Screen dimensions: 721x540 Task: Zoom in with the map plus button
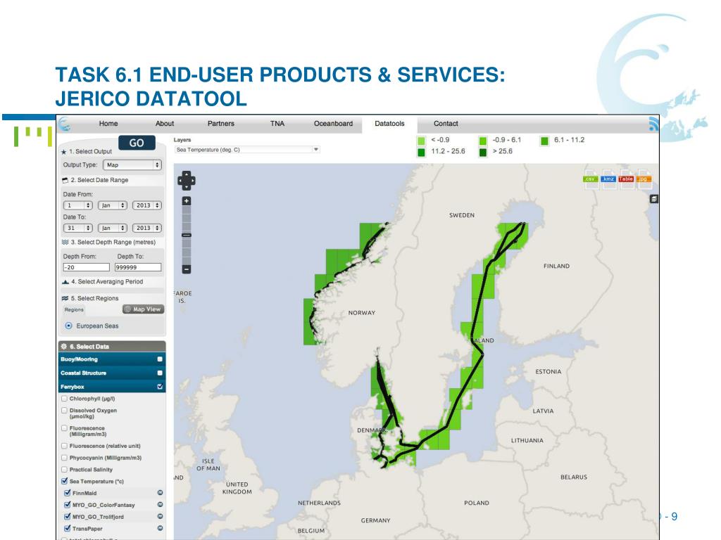tap(186, 200)
